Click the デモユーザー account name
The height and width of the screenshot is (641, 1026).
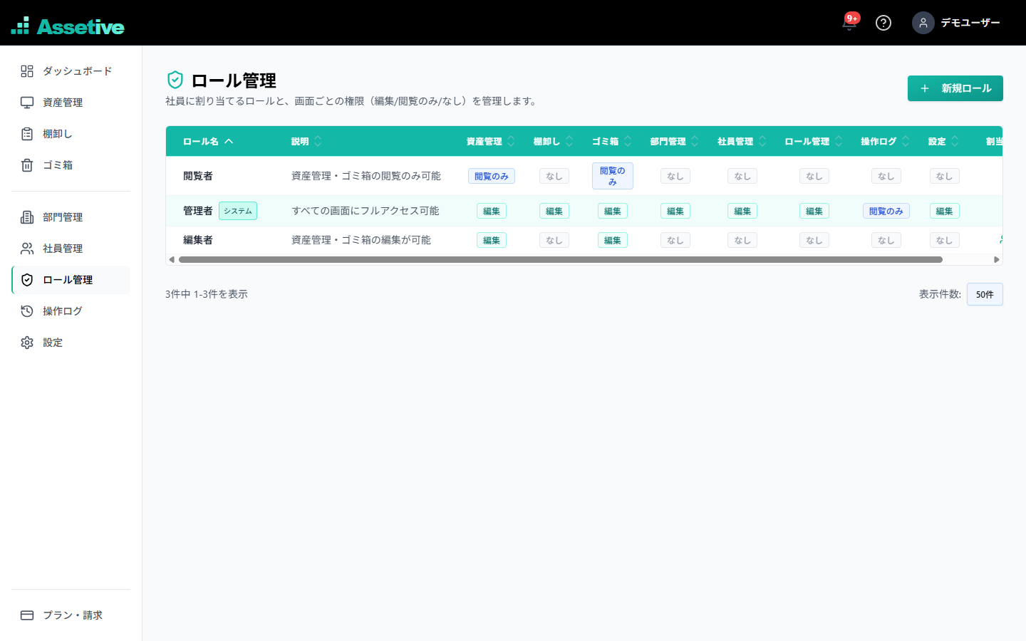pyautogui.click(x=970, y=23)
